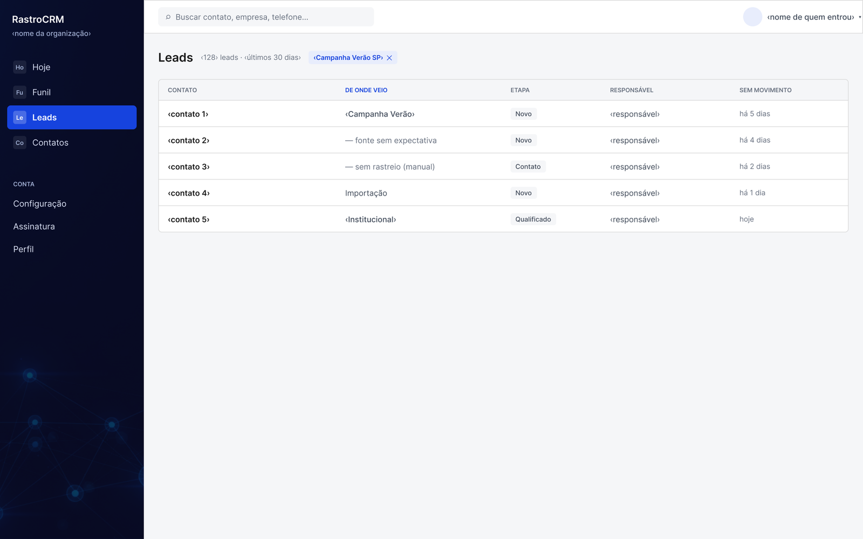Screen dimensions: 863x539
Task: Open the Perfil page
Action: coord(23,249)
